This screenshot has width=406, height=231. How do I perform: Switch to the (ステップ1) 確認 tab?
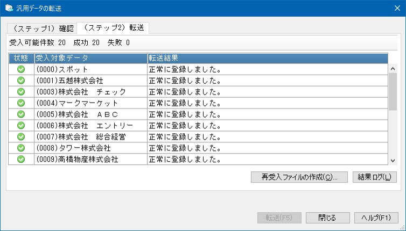tap(41, 28)
